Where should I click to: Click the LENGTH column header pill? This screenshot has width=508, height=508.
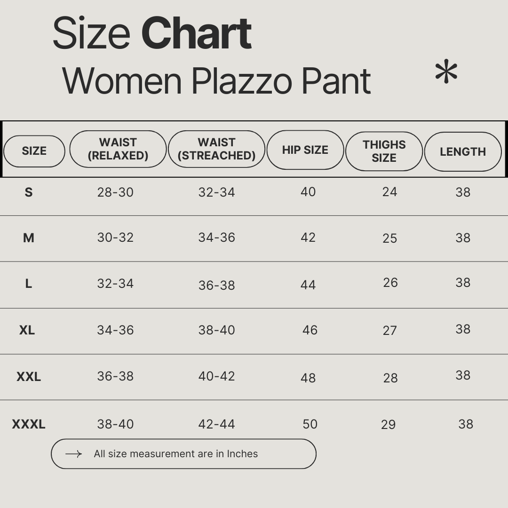(463, 152)
